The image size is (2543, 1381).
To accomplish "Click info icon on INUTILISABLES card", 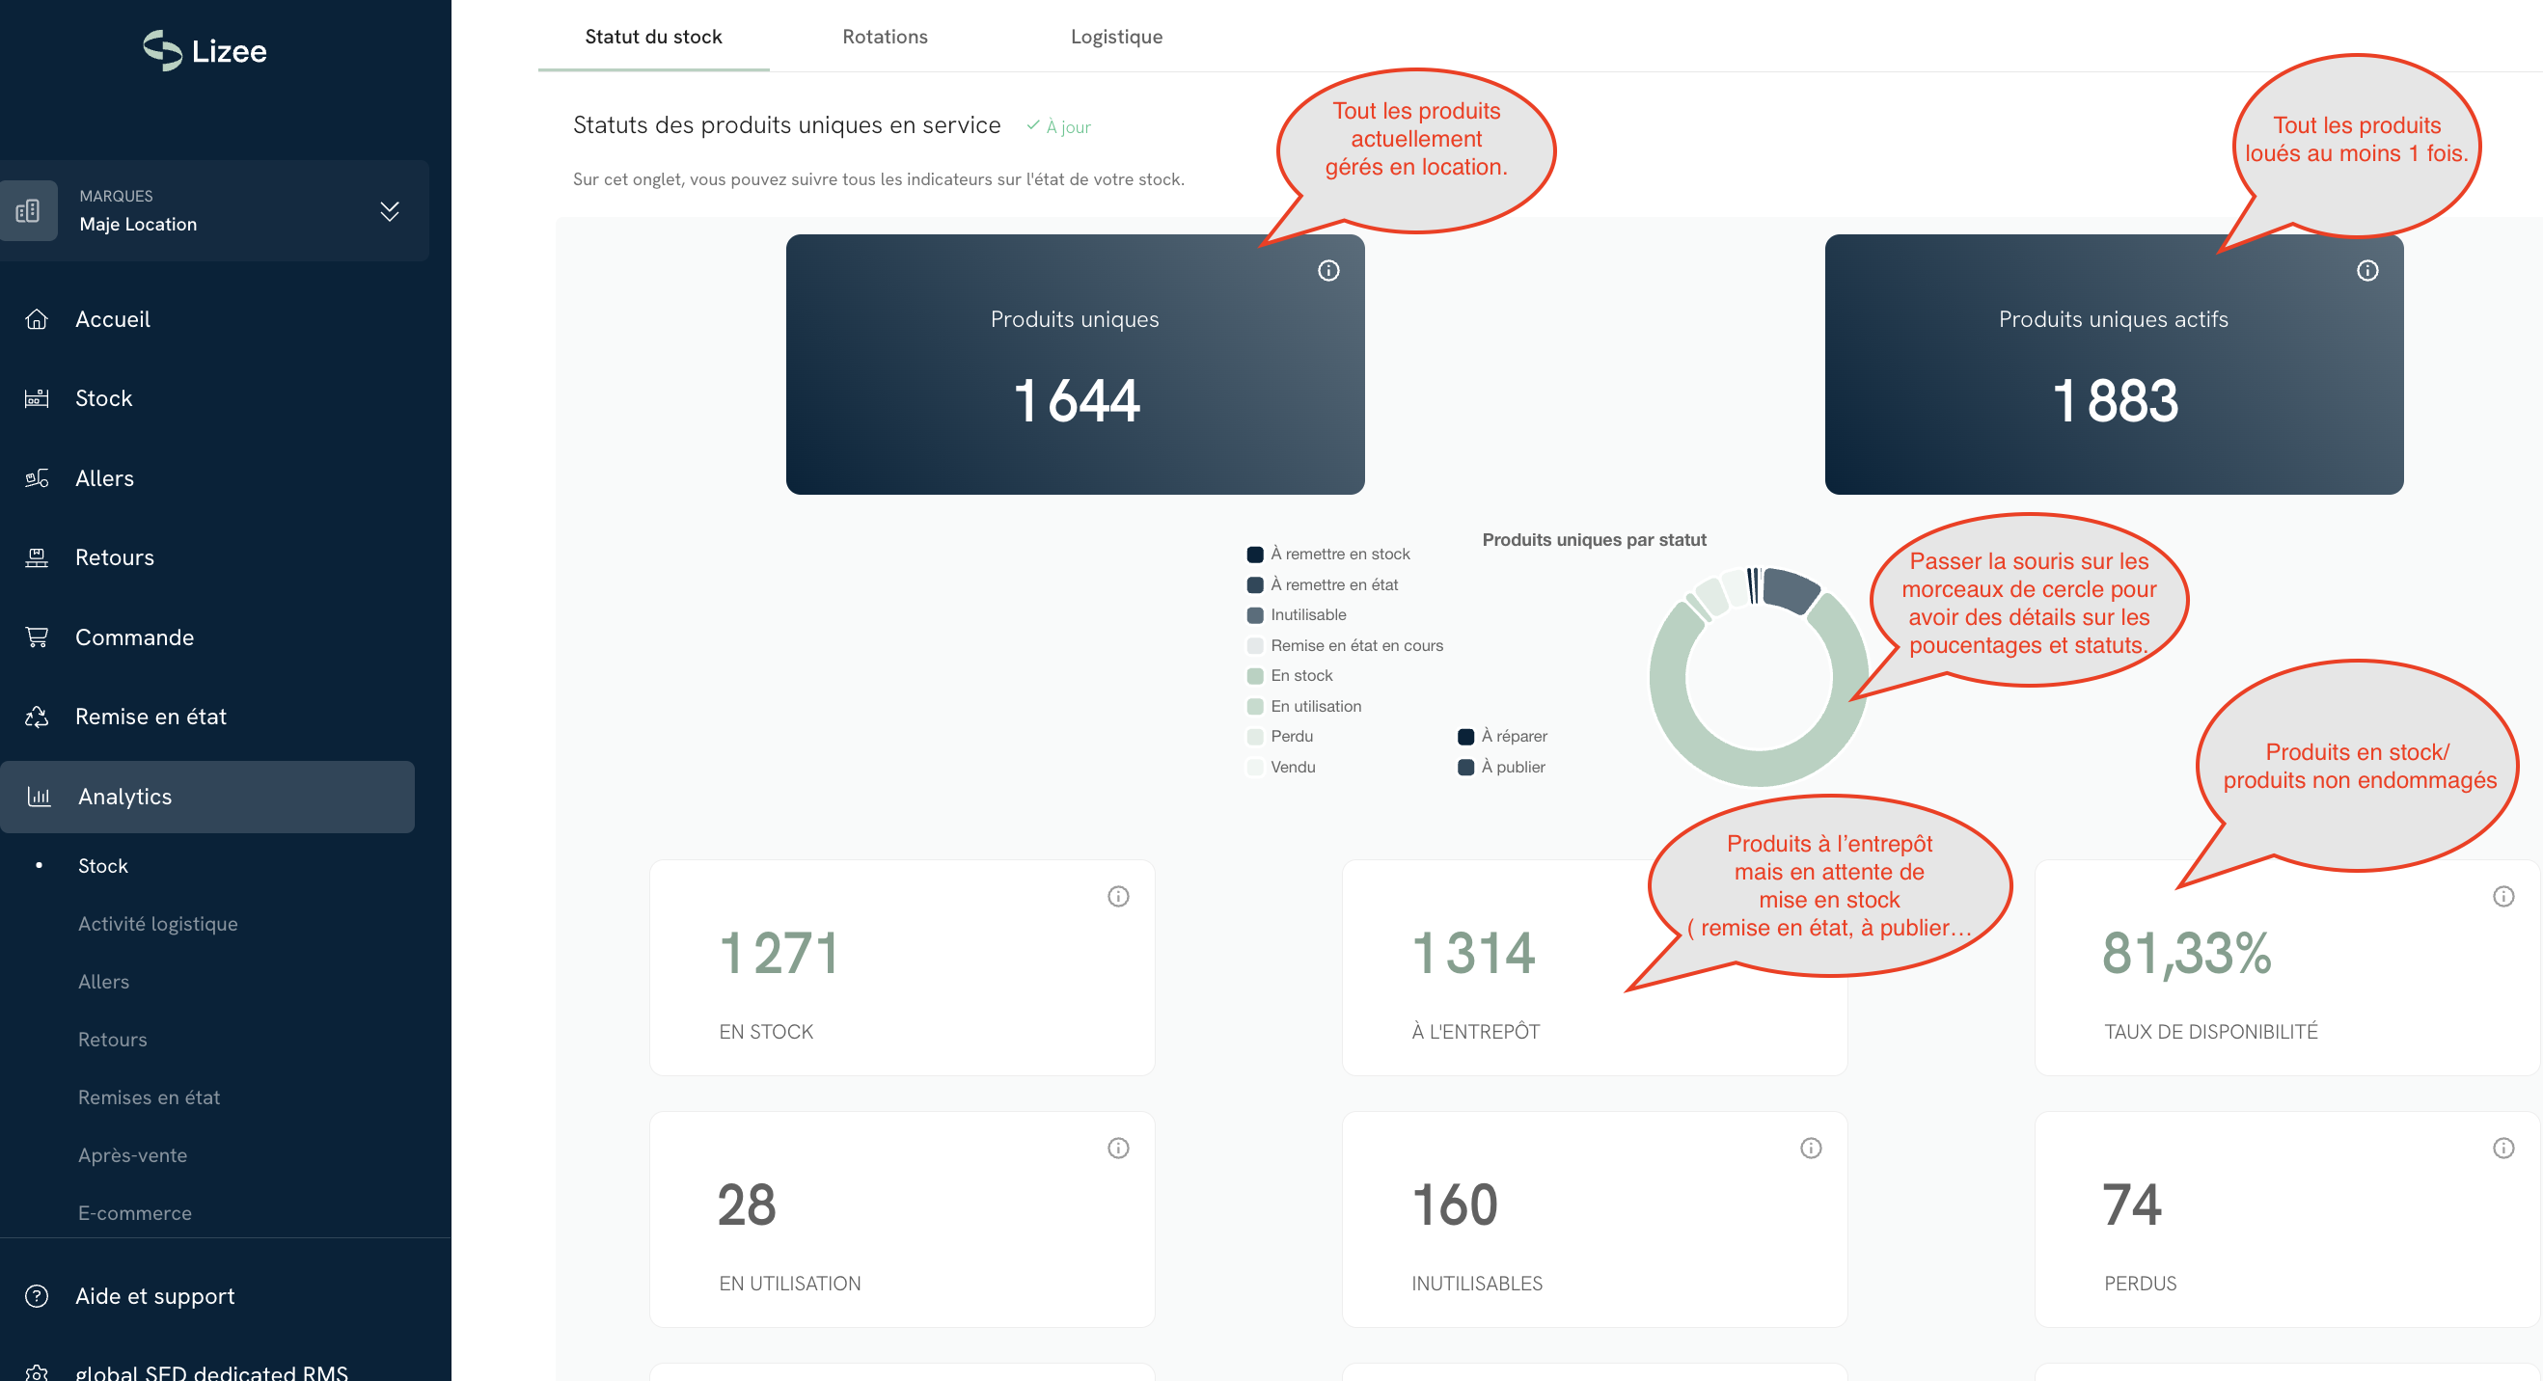I will pos(1810,1147).
